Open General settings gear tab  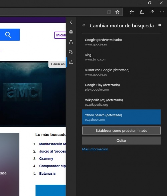[71, 32]
